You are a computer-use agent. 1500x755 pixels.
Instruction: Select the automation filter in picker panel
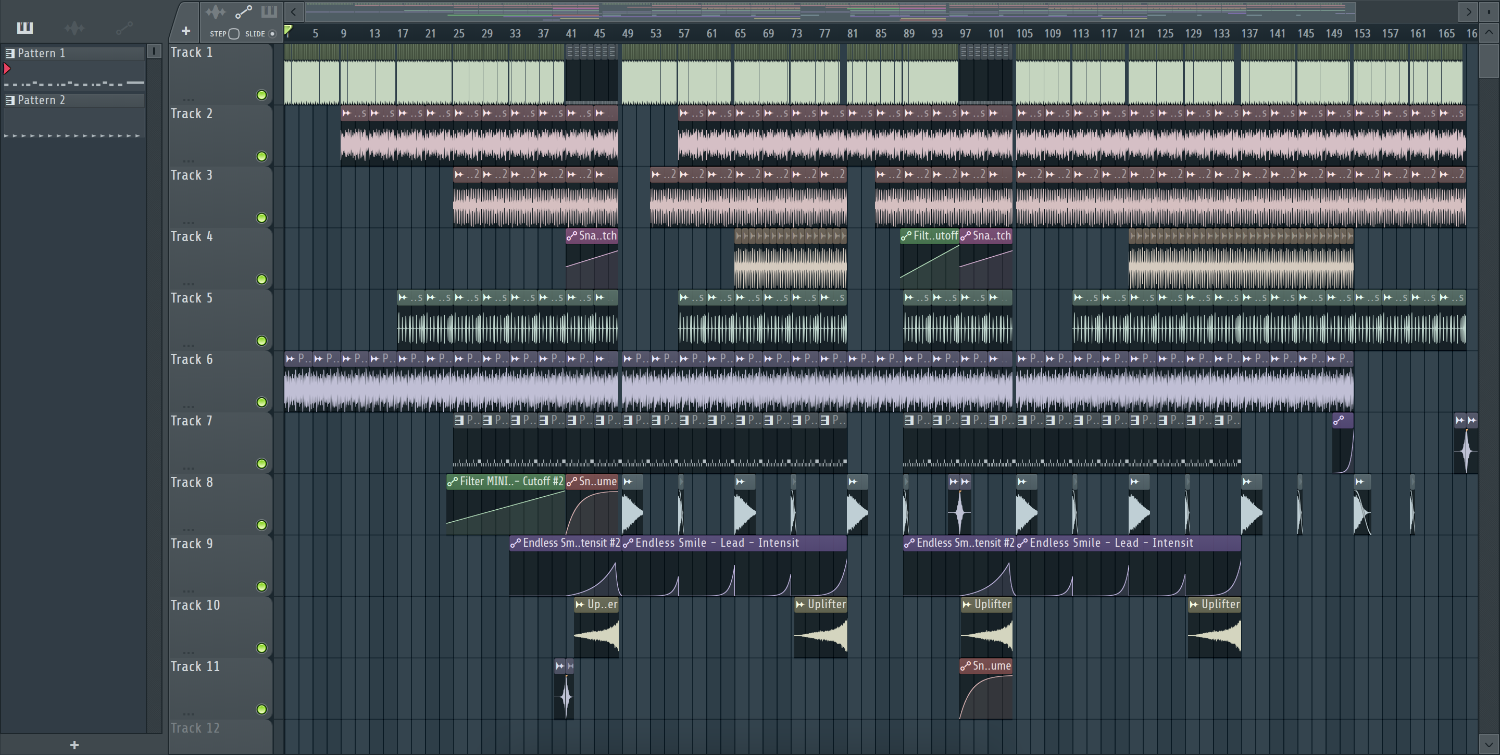click(124, 28)
